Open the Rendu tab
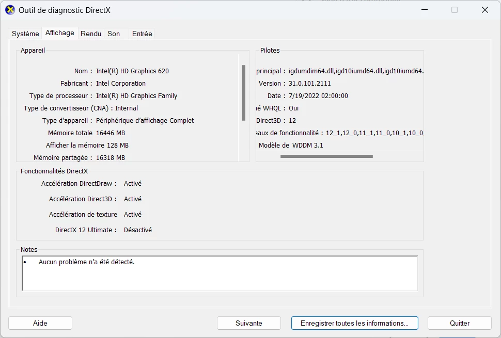This screenshot has width=501, height=338. pyautogui.click(x=91, y=34)
